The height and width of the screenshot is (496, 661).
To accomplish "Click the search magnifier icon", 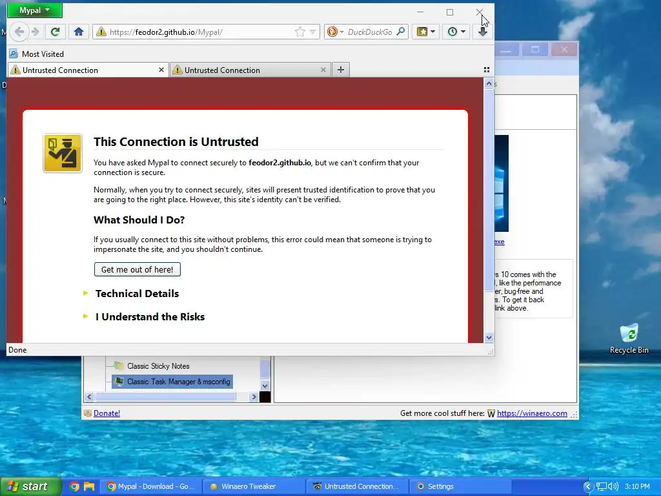I will click(401, 32).
